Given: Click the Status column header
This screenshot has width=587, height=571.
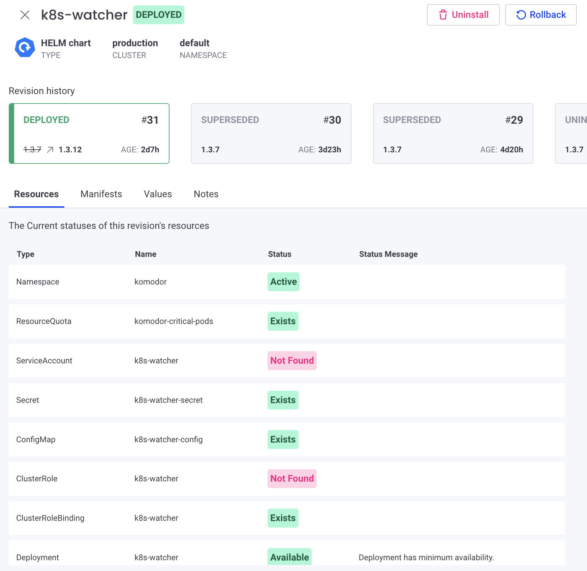Looking at the screenshot, I should coord(280,254).
